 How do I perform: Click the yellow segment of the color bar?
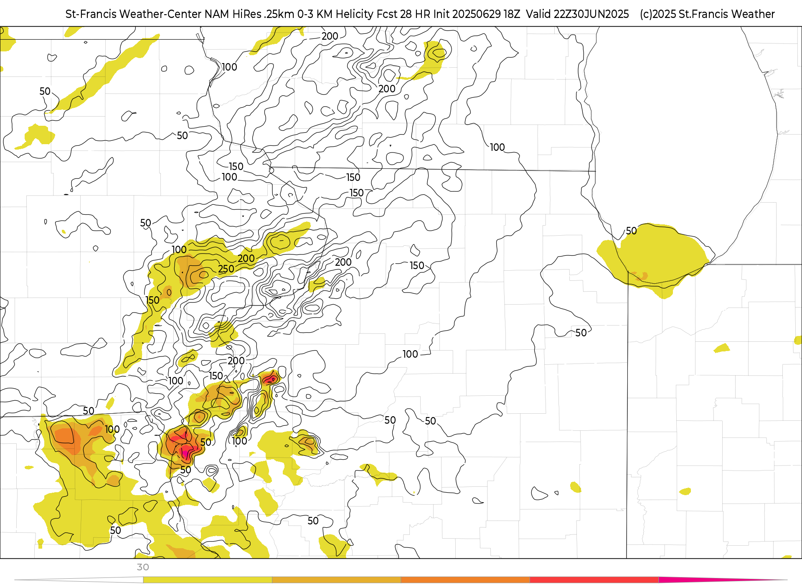208,580
